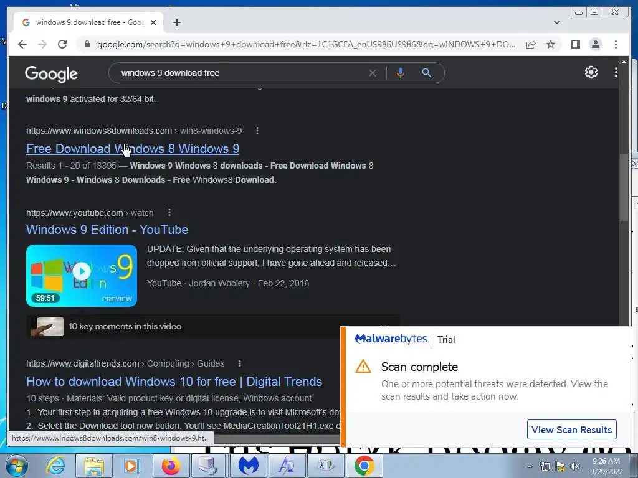
Task: Open more options for youtube.com result
Action: [169, 213]
